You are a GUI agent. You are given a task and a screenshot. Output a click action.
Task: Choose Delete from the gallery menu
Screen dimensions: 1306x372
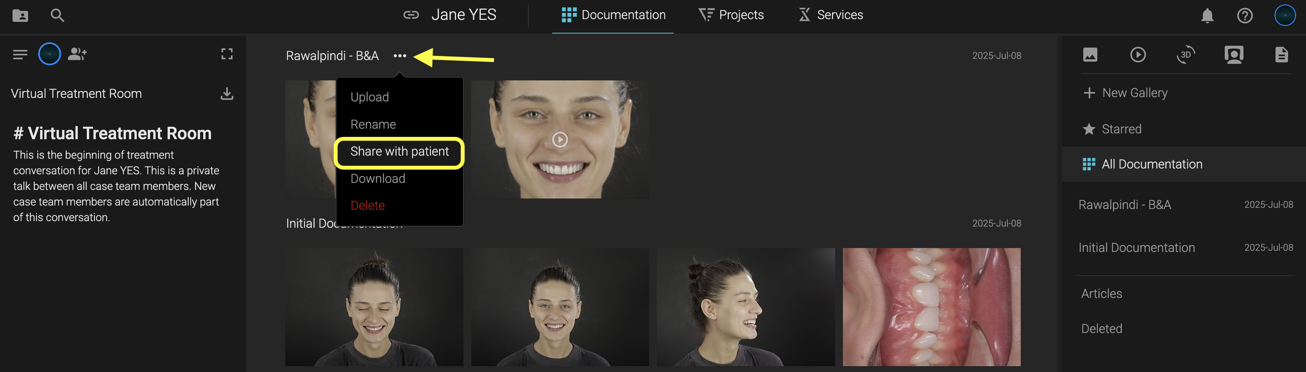point(368,205)
